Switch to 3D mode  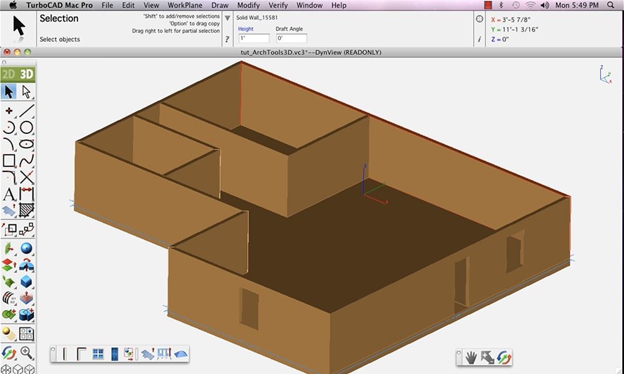26,74
